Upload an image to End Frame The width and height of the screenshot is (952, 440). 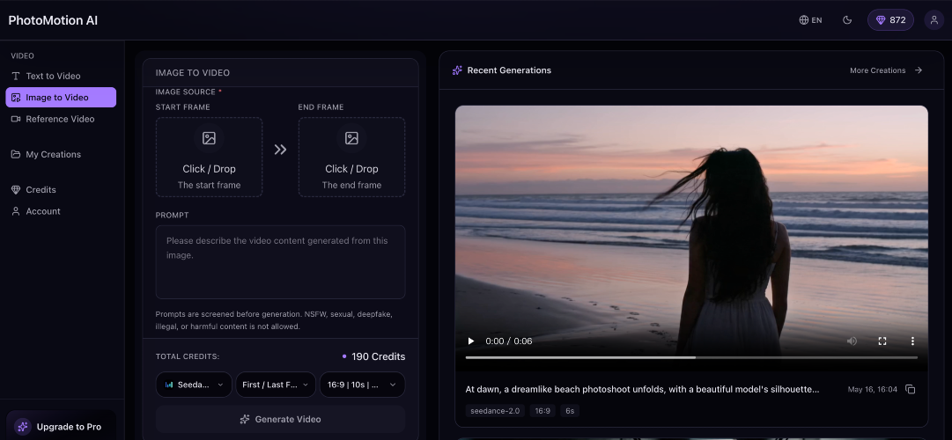[351, 157]
